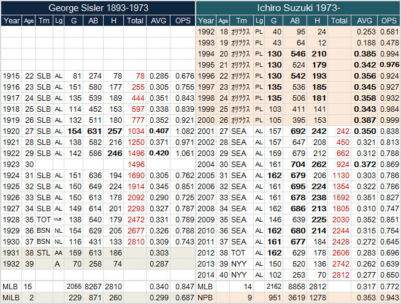Click Sisler's 1920 average 0.407
Screen dimensions: 401x304
[158, 131]
